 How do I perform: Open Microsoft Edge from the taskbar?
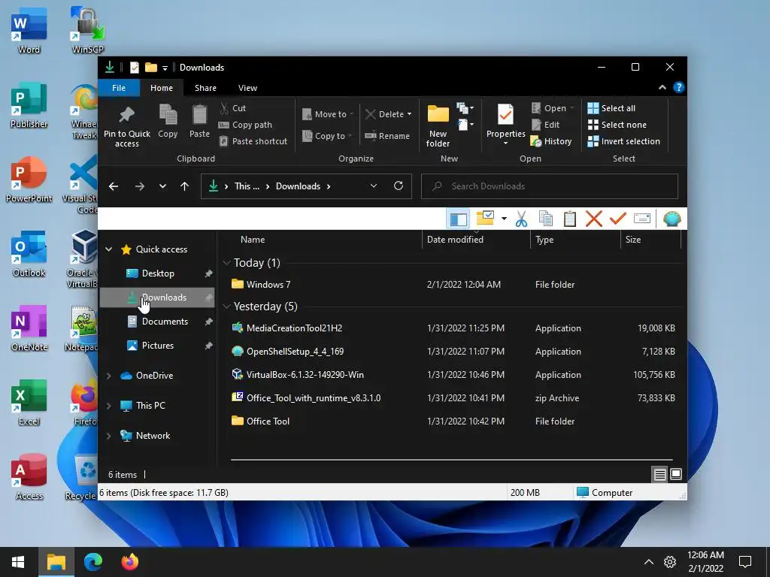92,562
